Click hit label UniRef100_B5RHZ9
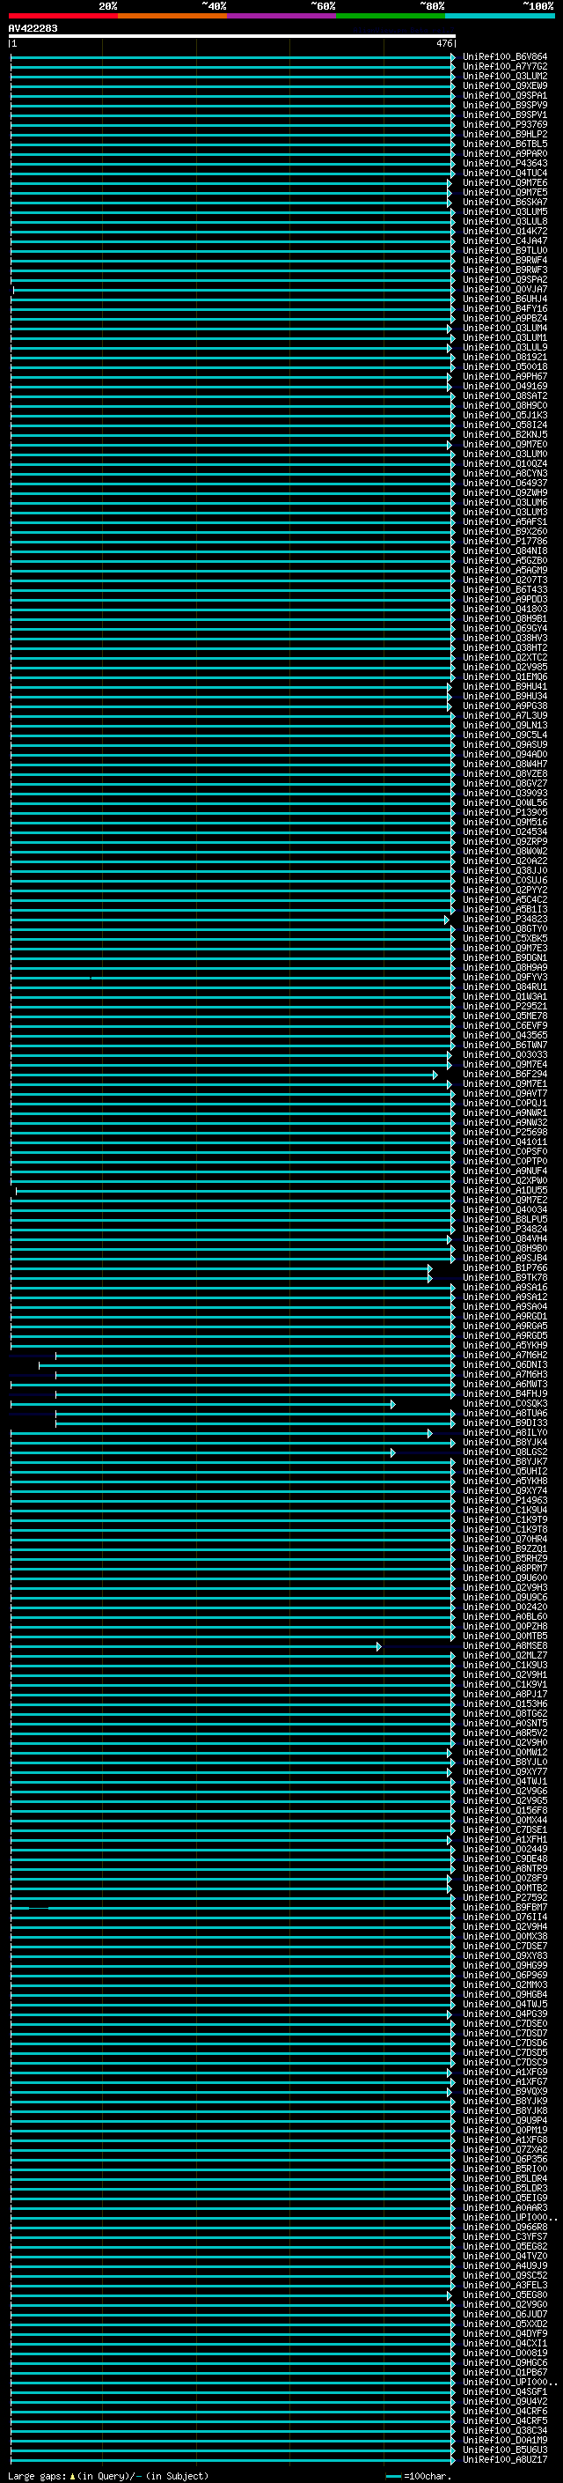The image size is (563, 2483). click(505, 1560)
